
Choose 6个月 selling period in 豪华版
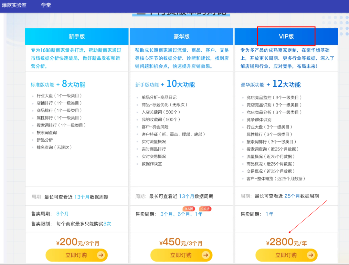pyautogui.click(x=184, y=214)
